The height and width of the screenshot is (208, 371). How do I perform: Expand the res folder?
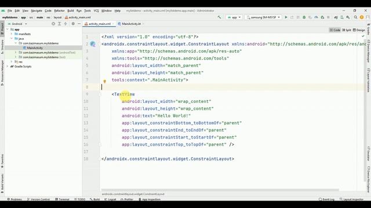12,62
